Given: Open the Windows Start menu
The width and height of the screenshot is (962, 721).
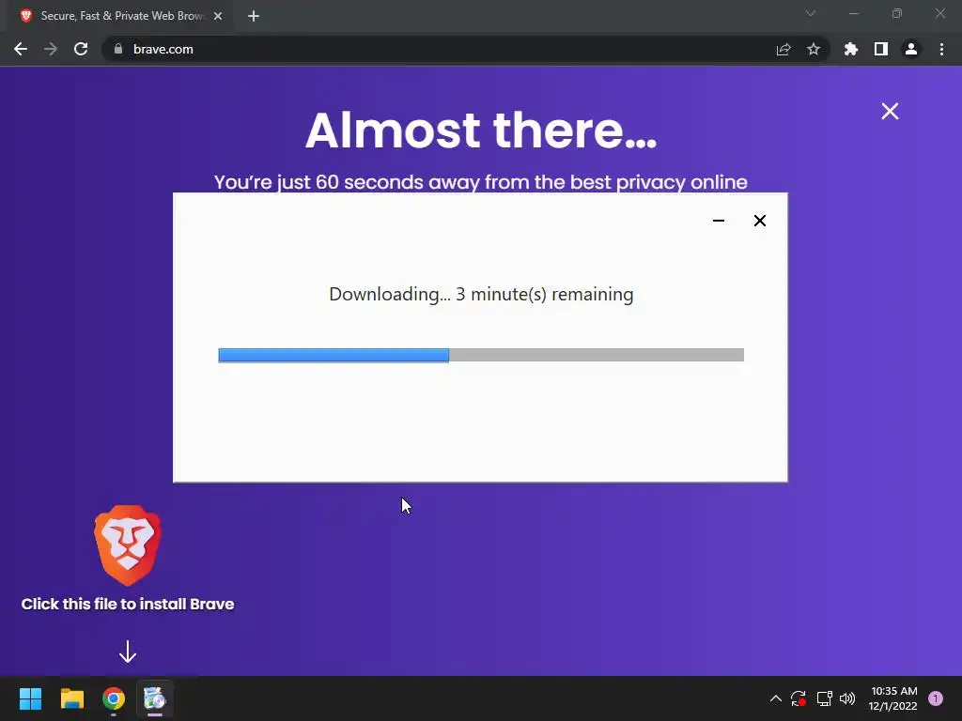Looking at the screenshot, I should pos(30,698).
